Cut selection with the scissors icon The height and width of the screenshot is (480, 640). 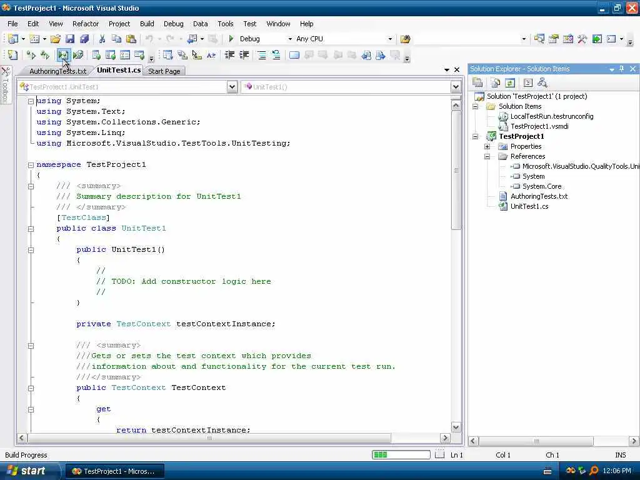[102, 39]
